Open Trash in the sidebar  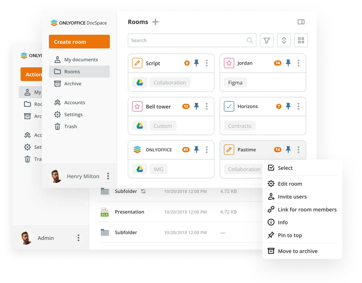79,127
